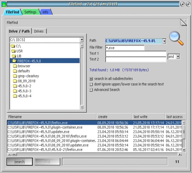Image resolution: width=192 pixels, height=173 pixels.
Task: Select result row FIREFOX-45.9.0\plugin-container.exe
Action: click(94, 127)
